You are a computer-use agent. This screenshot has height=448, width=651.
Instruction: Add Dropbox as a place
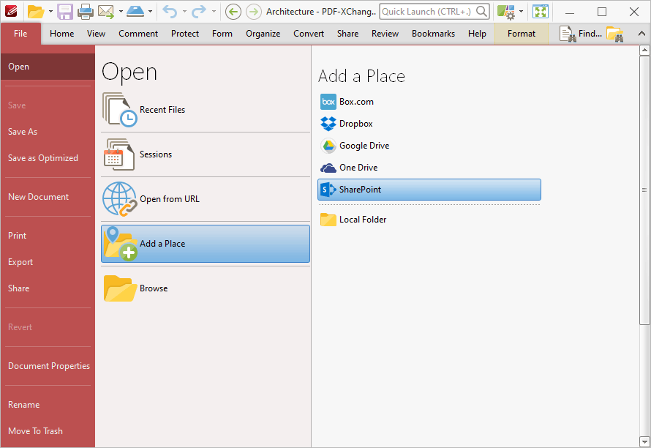[429, 124]
